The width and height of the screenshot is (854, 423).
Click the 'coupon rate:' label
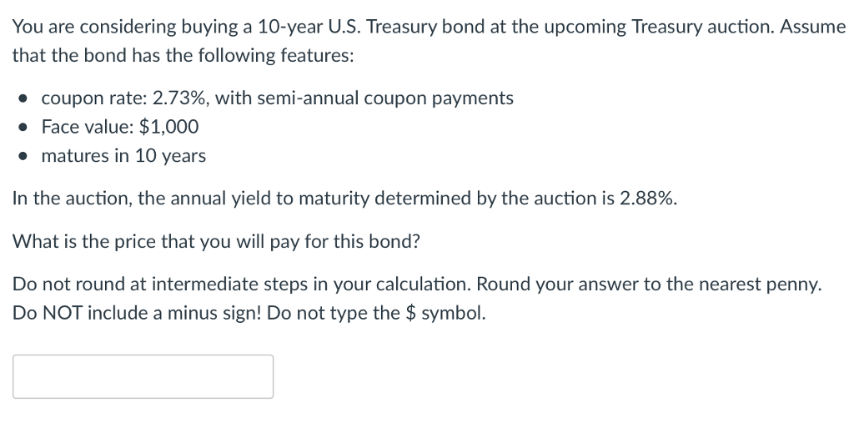pyautogui.click(x=94, y=98)
